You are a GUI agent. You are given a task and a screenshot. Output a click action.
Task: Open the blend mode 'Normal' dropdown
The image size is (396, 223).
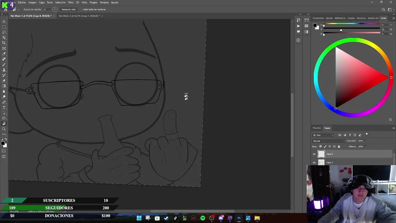click(x=329, y=141)
